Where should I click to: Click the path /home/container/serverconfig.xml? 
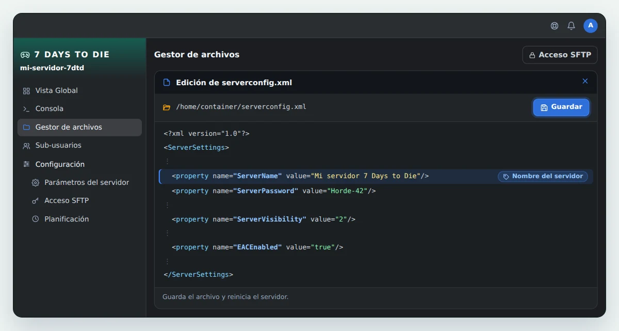(241, 107)
